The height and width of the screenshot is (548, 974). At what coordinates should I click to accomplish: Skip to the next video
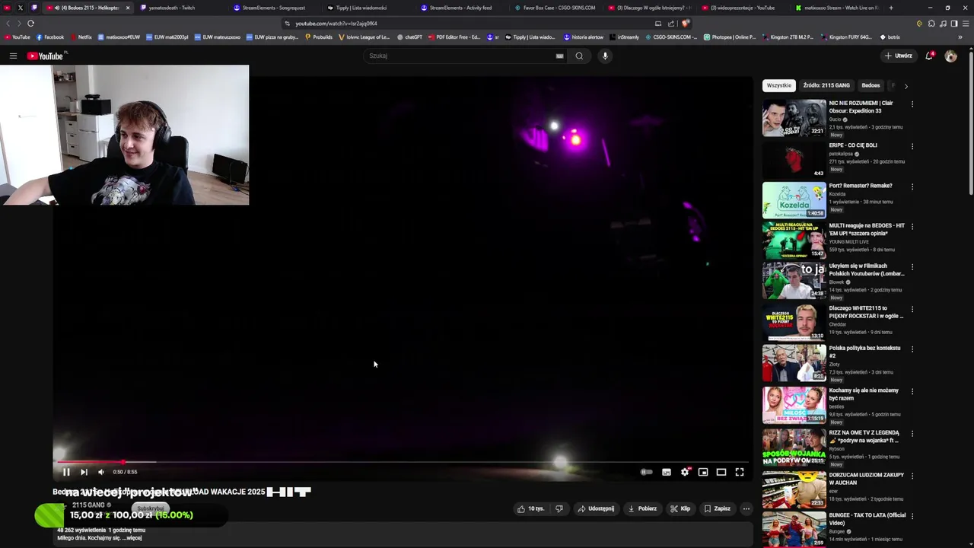pos(84,472)
